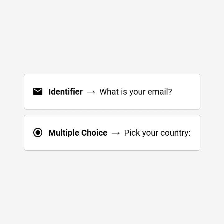224x224 pixels.
Task: Open the Identifier question card
Action: [112, 91]
